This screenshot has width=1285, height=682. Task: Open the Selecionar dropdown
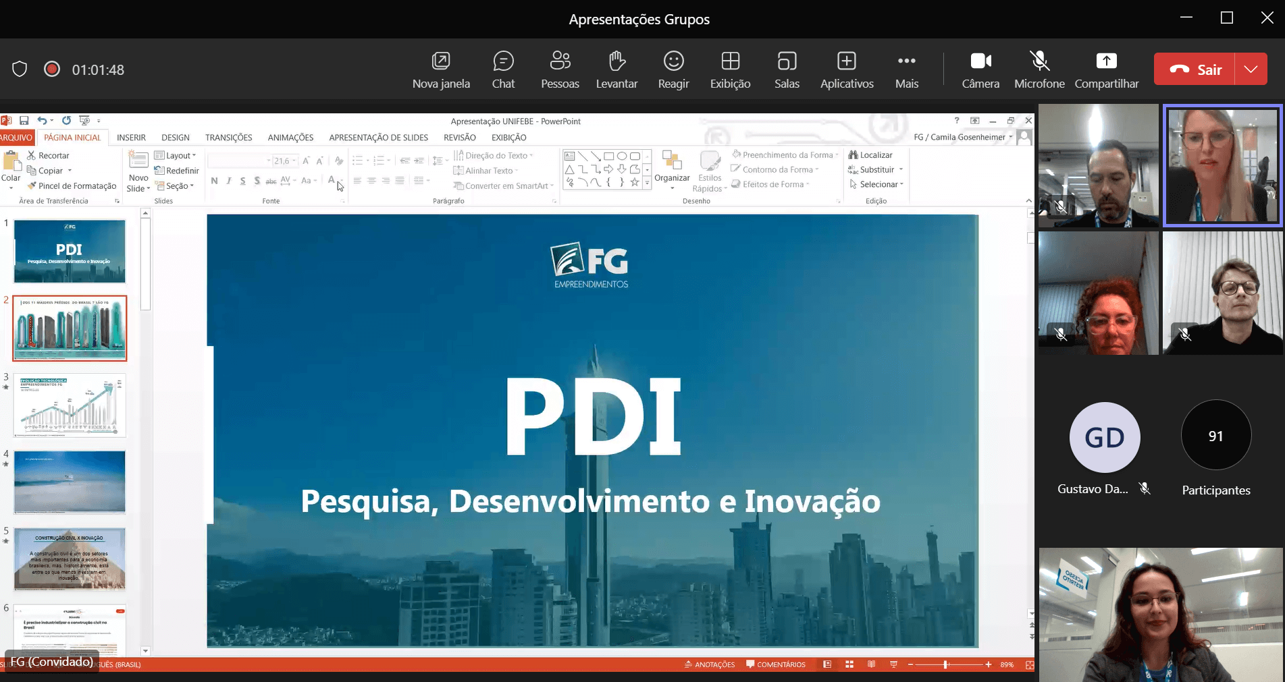pos(876,184)
